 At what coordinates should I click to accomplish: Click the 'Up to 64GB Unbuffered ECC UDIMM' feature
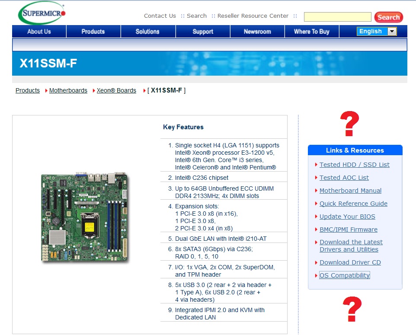[224, 192]
